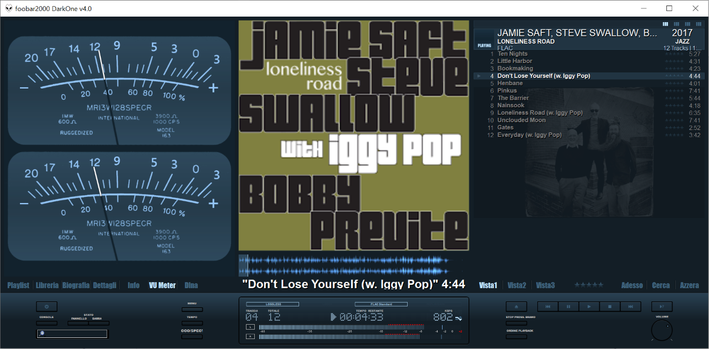Click the volume knob
This screenshot has width=709, height=349.
point(662,330)
